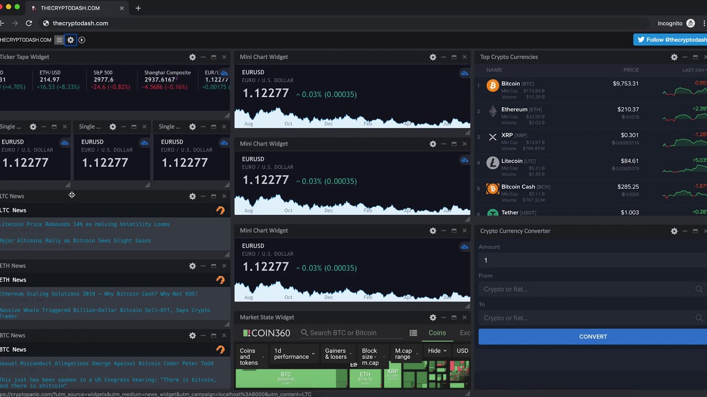Open settings gear of the bottom Mini Chart Widget

pos(433,230)
